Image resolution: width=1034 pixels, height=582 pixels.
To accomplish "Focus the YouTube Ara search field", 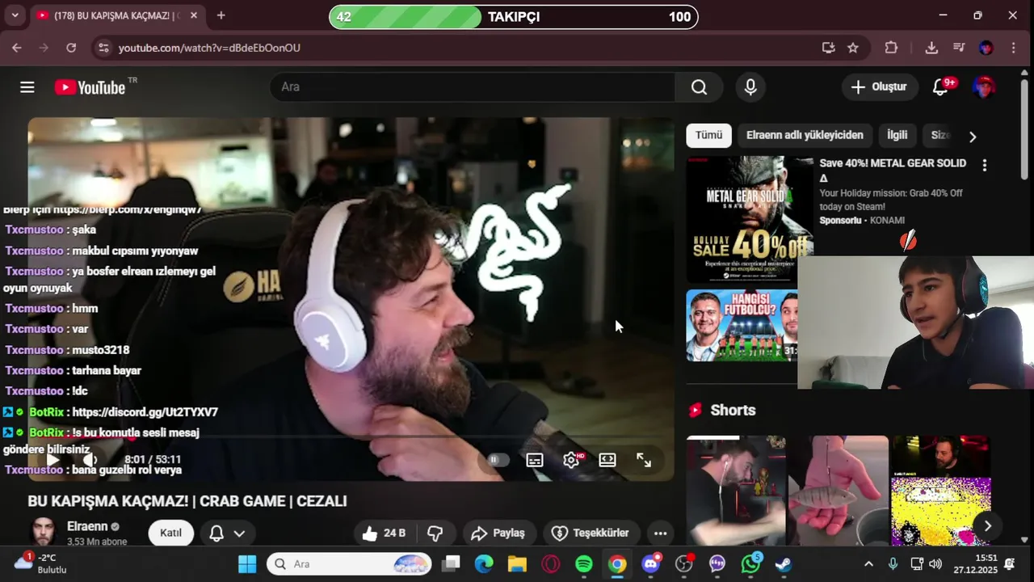I will [x=473, y=87].
